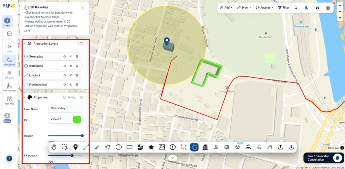Toggle the wind layer tool
The height and width of the screenshot is (169, 345).
click(259, 147)
